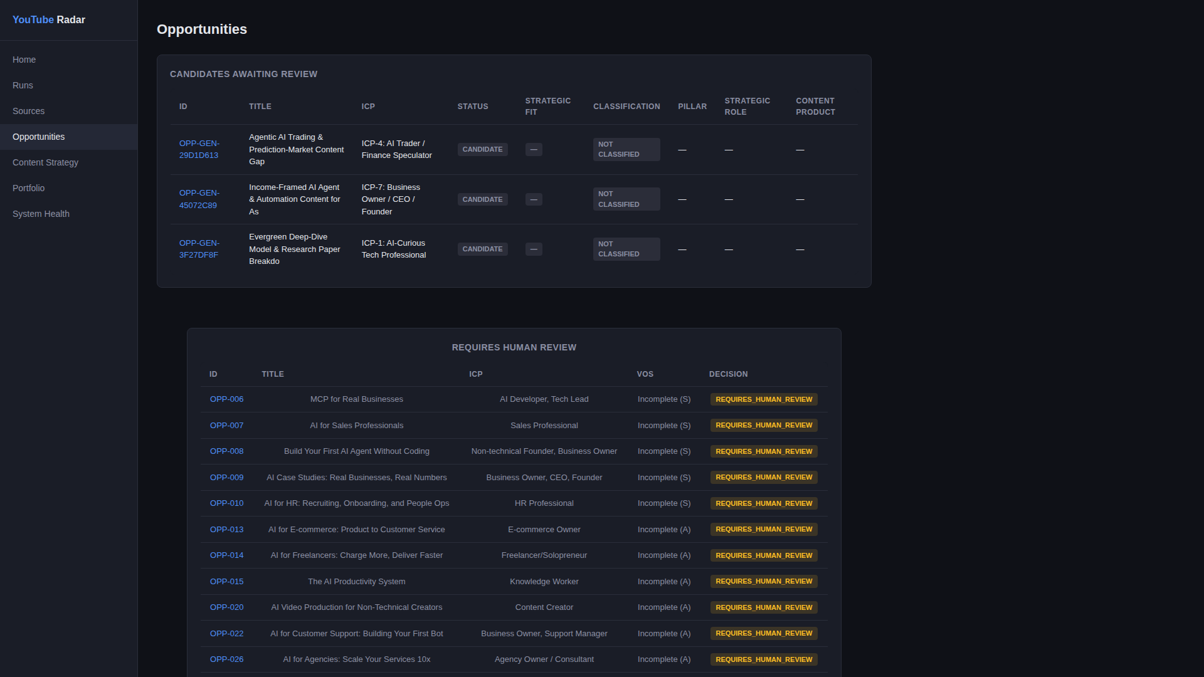1204x677 pixels.
Task: Click the CLASSIFICATION column header
Action: coord(626,107)
